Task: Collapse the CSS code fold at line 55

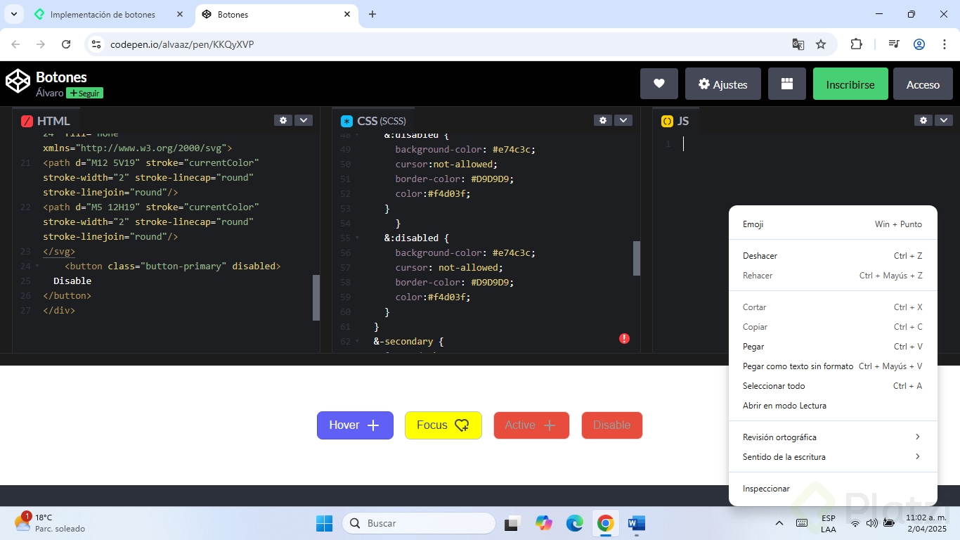Action: tap(357, 238)
